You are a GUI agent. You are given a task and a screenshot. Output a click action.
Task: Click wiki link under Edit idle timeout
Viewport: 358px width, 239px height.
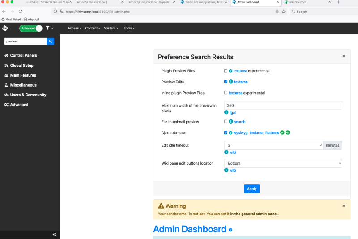(232, 152)
